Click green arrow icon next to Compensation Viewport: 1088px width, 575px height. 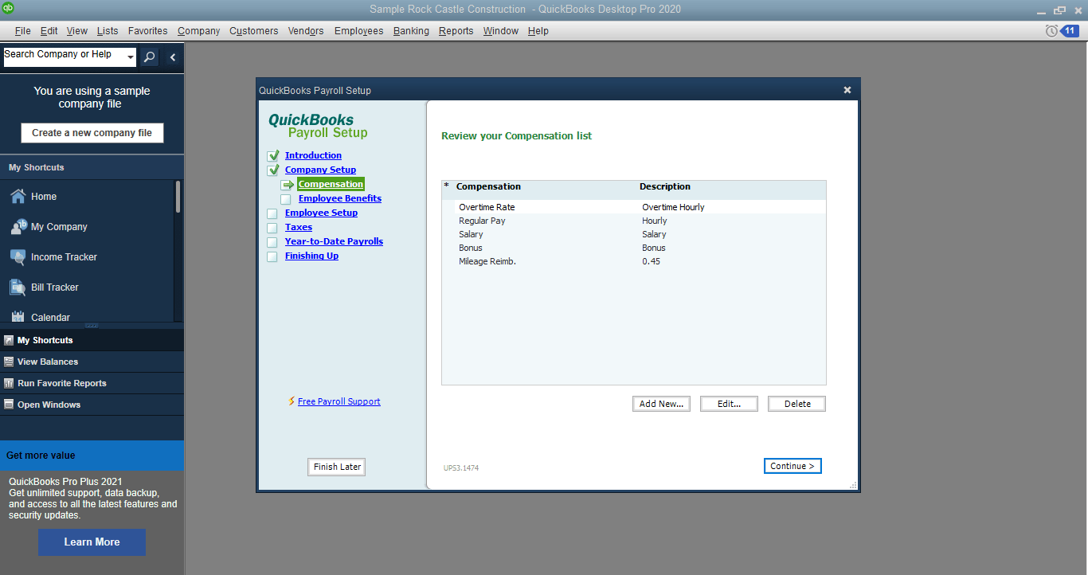coord(288,185)
